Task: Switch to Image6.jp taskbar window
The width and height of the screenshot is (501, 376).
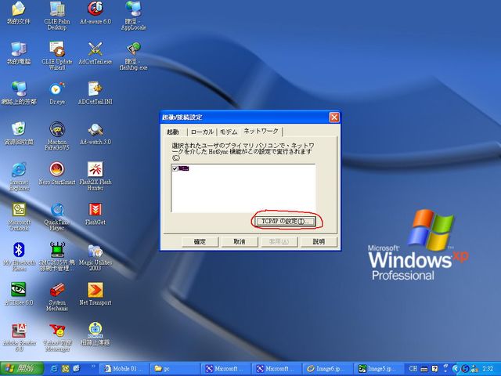Action: click(327, 369)
